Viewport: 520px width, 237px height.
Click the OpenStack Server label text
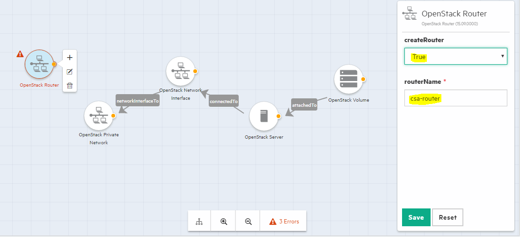pos(264,137)
